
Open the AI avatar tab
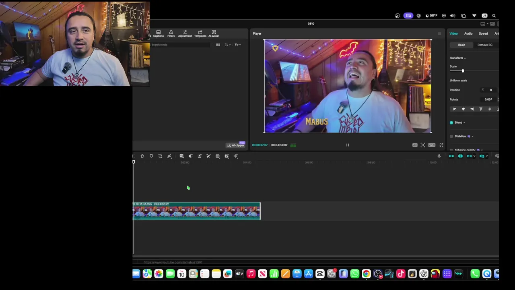point(214,33)
